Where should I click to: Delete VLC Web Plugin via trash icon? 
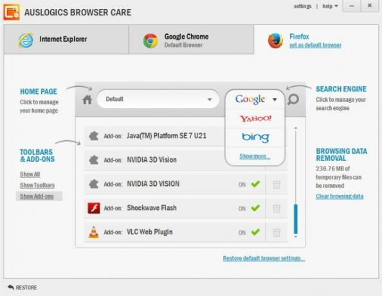click(277, 232)
